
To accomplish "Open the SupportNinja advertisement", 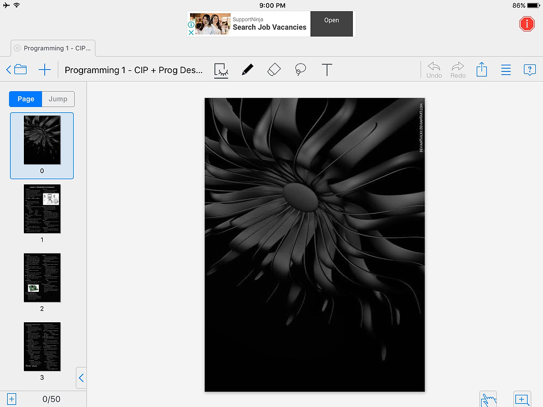I will [x=331, y=23].
